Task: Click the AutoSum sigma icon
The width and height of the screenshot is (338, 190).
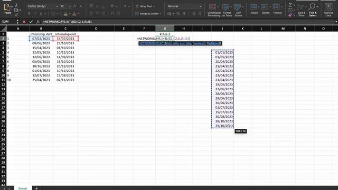Action: pos(290,5)
